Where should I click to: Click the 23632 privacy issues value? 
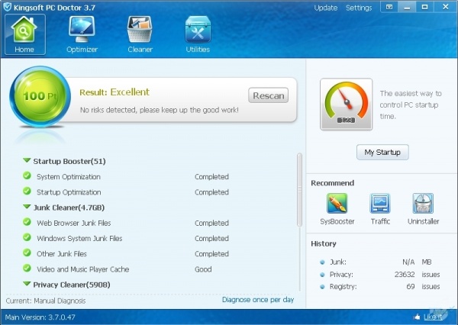tap(405, 275)
